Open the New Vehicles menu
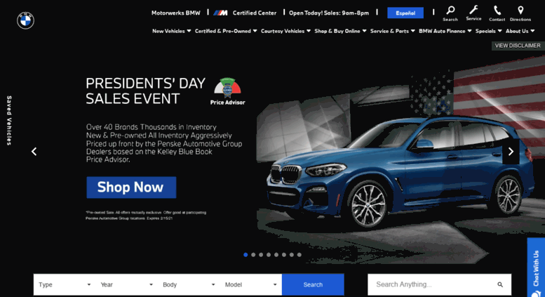Image resolution: width=545 pixels, height=297 pixels. 171,31
